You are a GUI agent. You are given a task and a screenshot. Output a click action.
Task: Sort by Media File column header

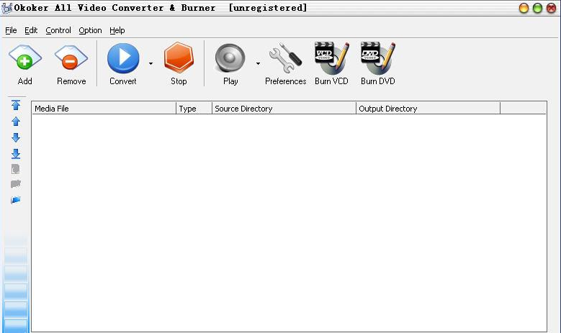[x=104, y=109]
